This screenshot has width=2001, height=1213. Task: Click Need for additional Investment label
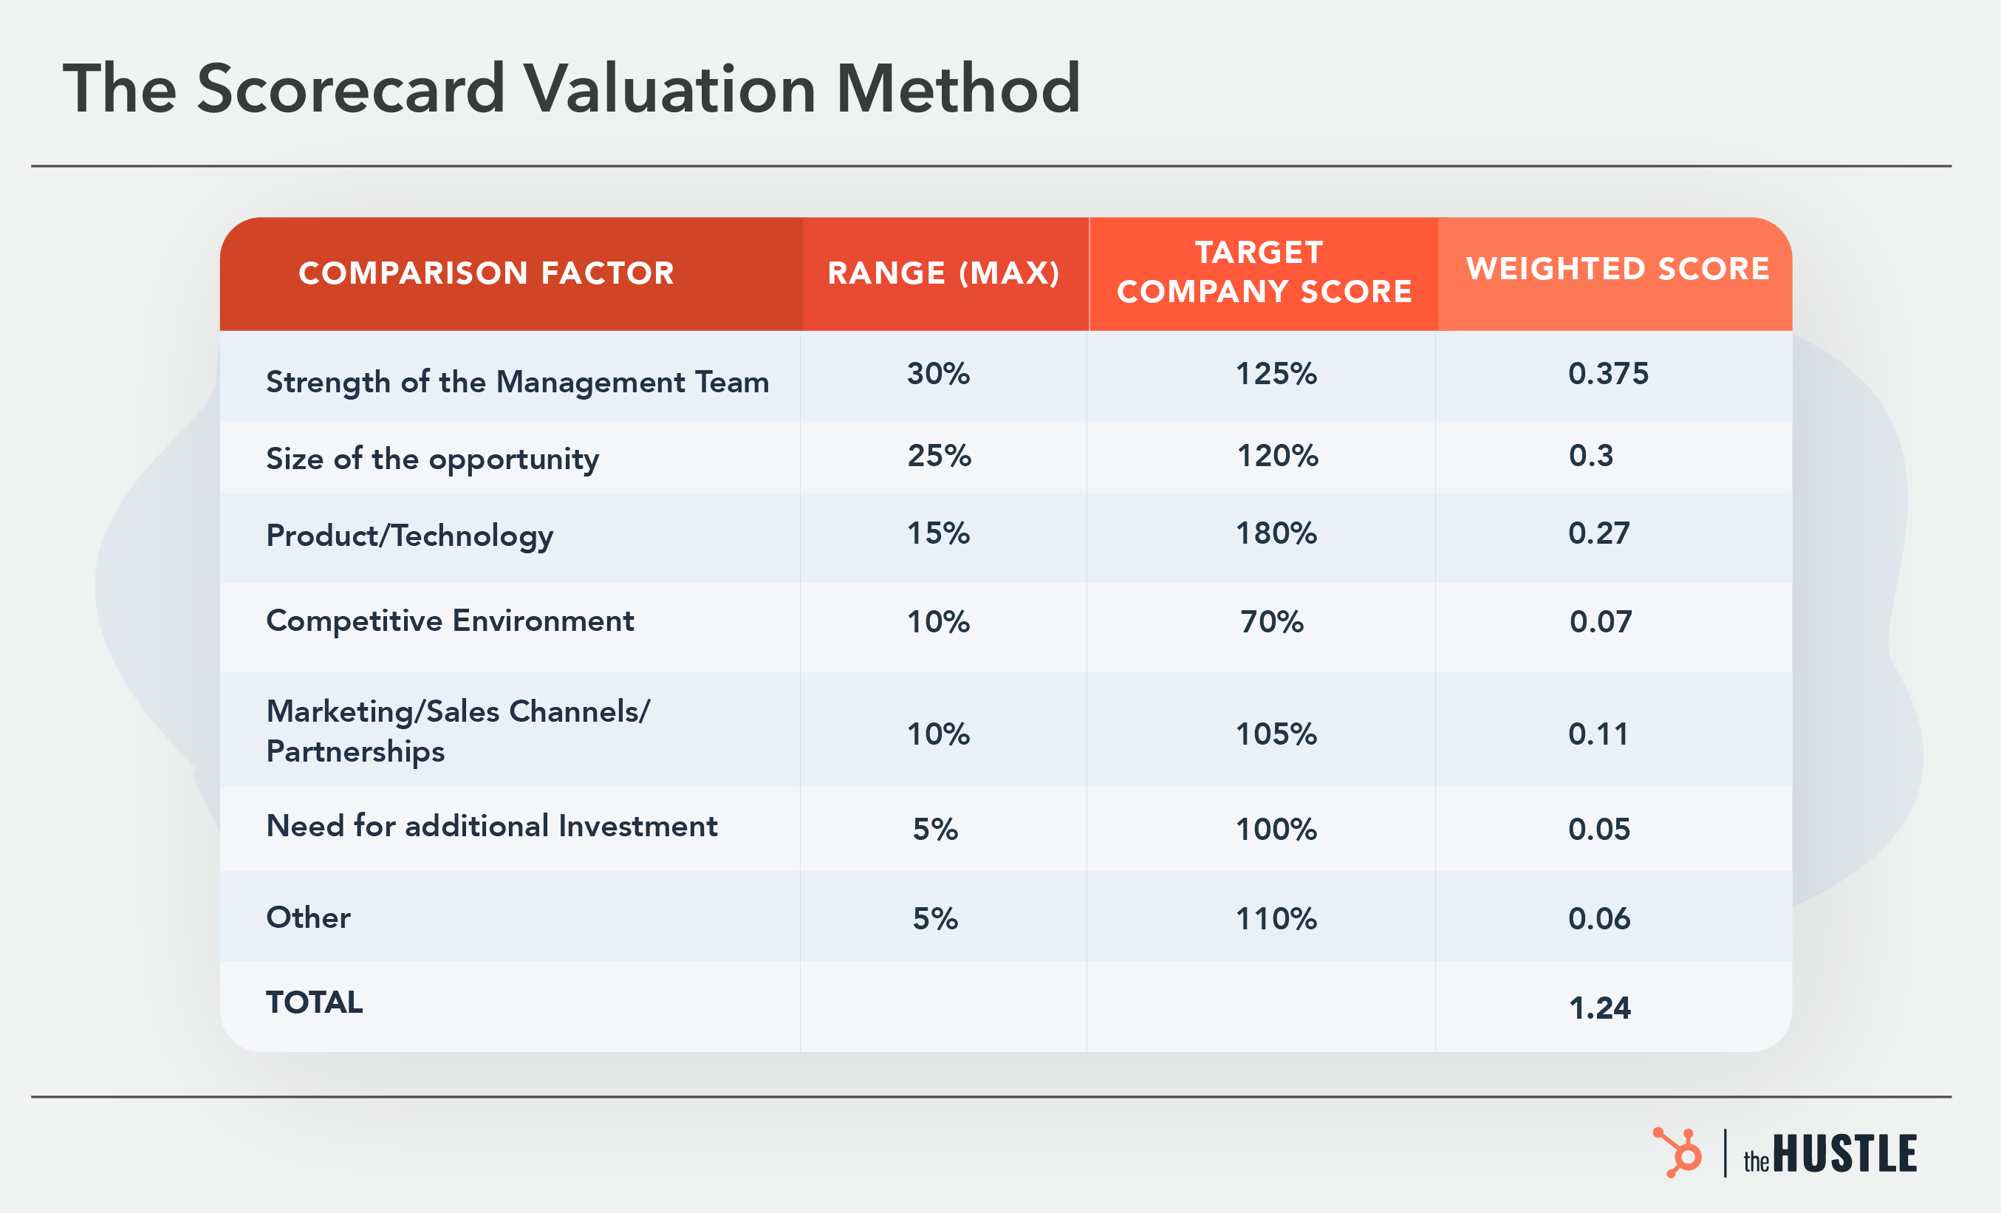click(x=491, y=826)
